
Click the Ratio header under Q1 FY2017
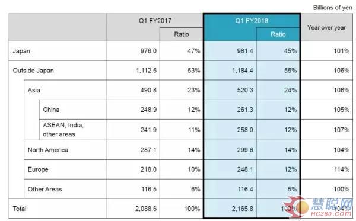point(182,34)
